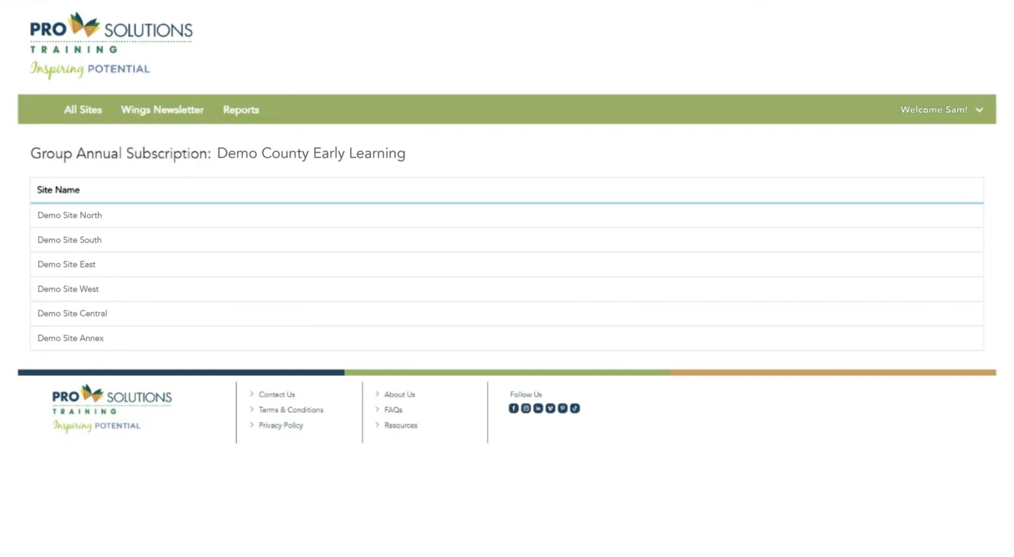Follow the Contact Us footer link

[x=276, y=394]
